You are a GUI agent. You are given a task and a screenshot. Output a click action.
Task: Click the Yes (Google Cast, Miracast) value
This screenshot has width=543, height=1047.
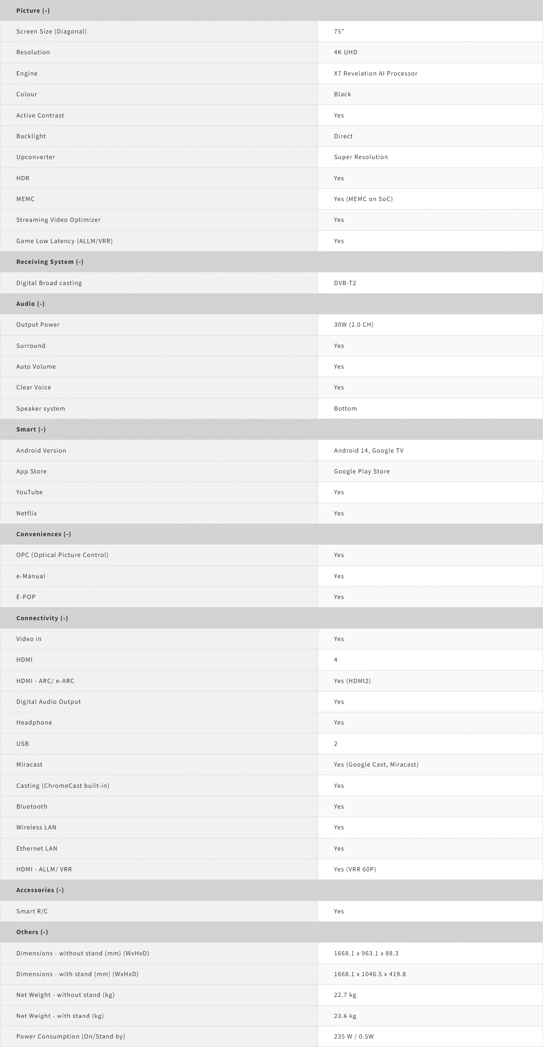[376, 764]
